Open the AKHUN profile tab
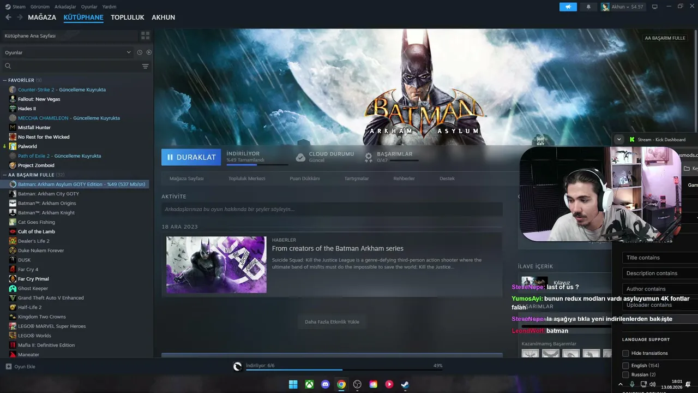The image size is (698, 393). pyautogui.click(x=164, y=17)
